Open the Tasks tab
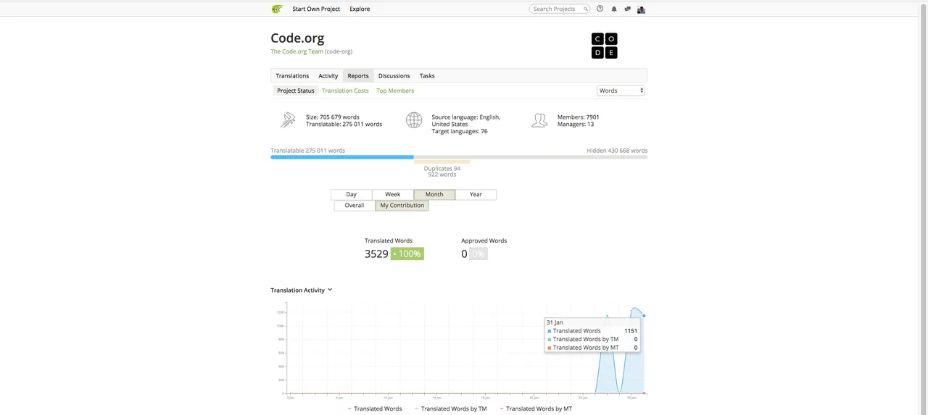Image resolution: width=928 pixels, height=415 pixels. coord(427,76)
